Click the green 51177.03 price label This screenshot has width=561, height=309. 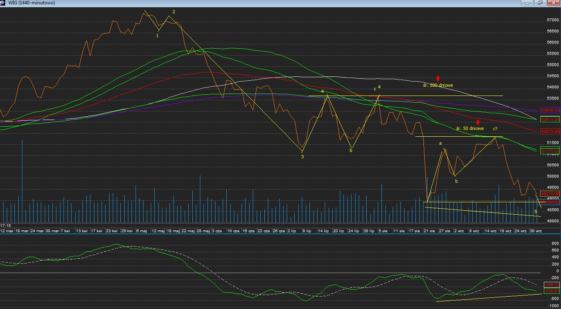point(550,151)
